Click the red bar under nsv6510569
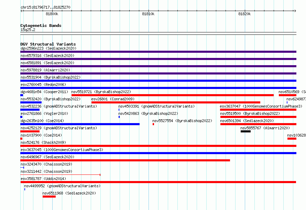The image size is (306, 210). (287, 95)
